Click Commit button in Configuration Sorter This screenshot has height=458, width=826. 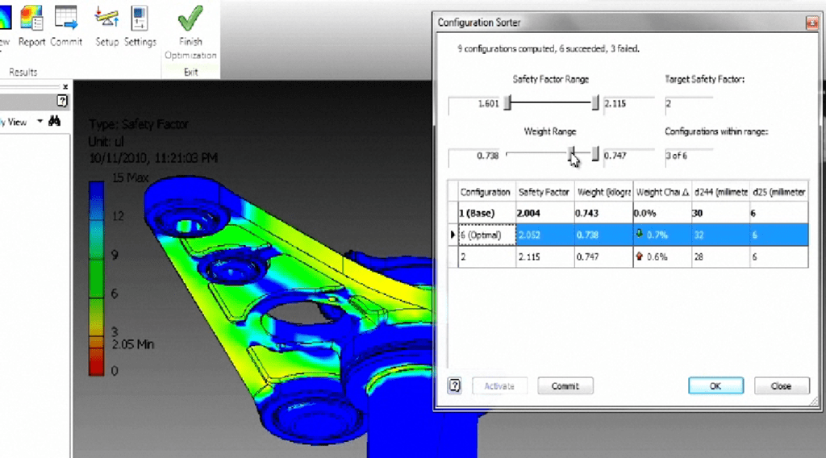pyautogui.click(x=565, y=386)
